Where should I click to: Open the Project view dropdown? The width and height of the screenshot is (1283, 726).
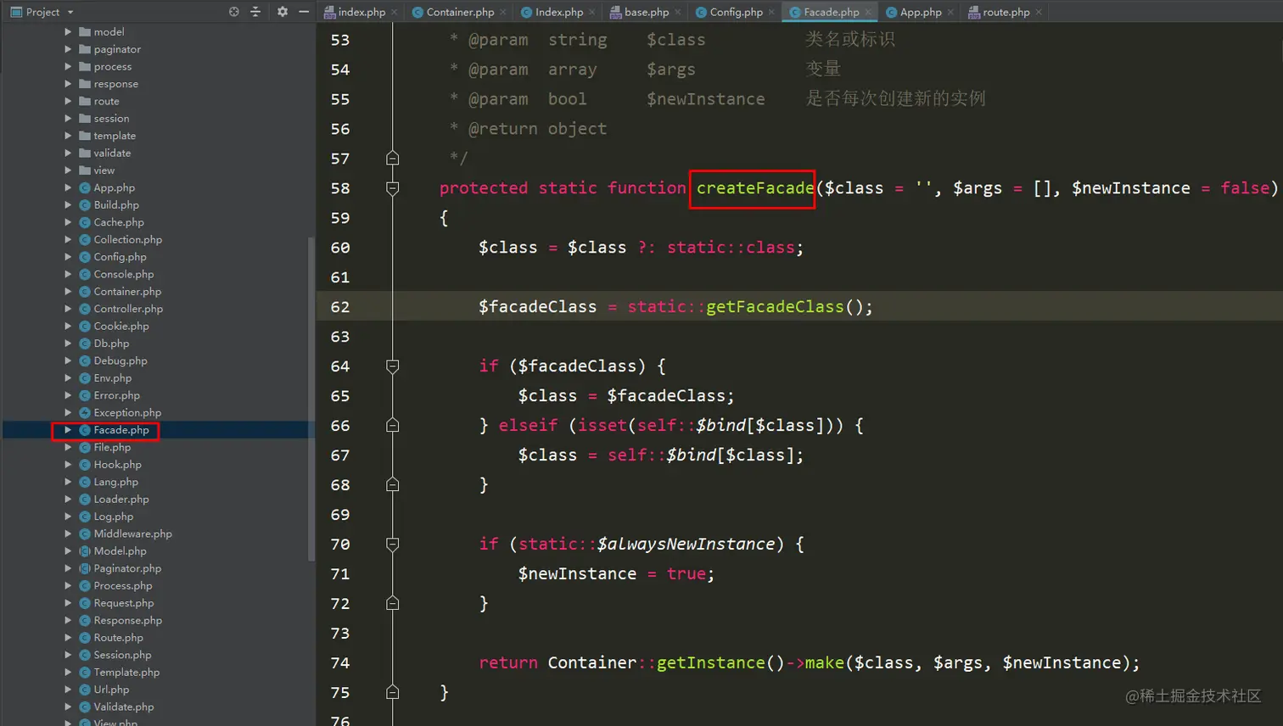coord(70,12)
